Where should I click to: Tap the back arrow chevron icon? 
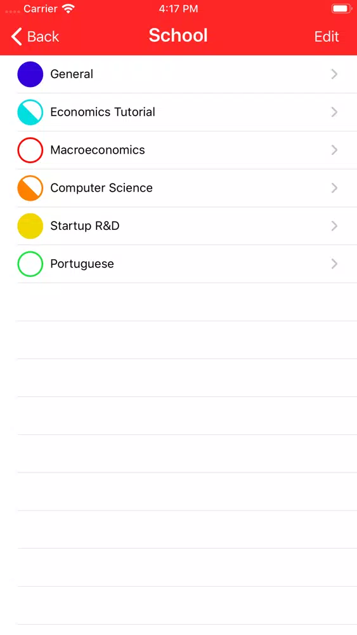tap(16, 36)
